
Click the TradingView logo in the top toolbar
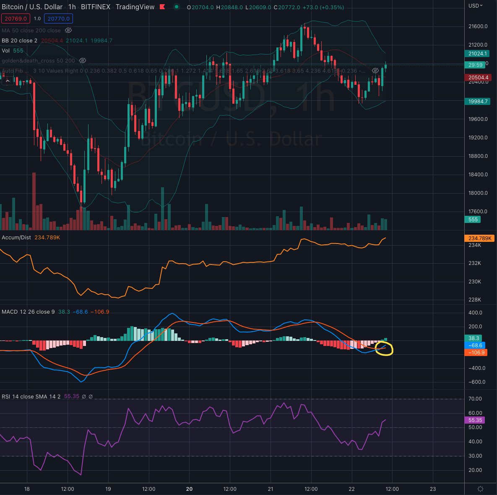point(135,7)
